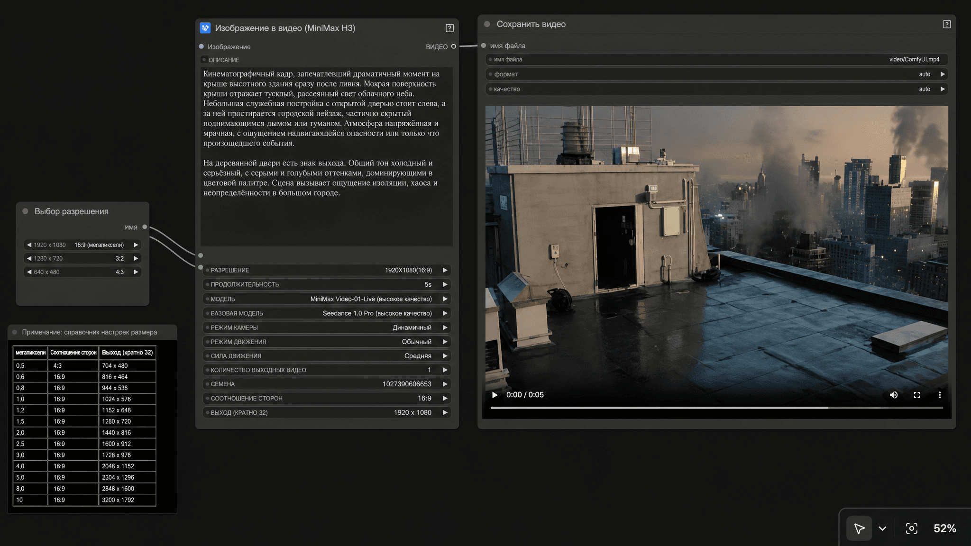
Task: Next value arrow for РАЗРЕШЕНИЕ
Action: click(x=445, y=270)
